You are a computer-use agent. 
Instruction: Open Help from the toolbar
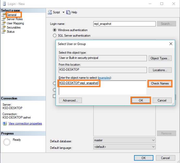click(x=69, y=12)
